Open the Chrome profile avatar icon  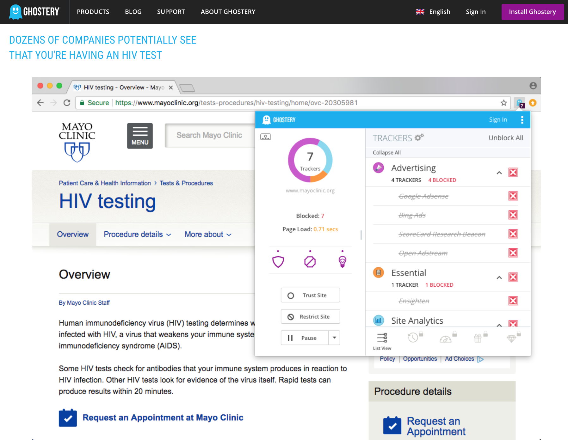[533, 86]
